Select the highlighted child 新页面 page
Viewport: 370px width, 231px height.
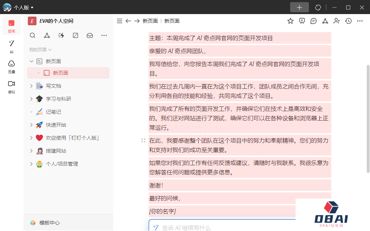point(68,73)
